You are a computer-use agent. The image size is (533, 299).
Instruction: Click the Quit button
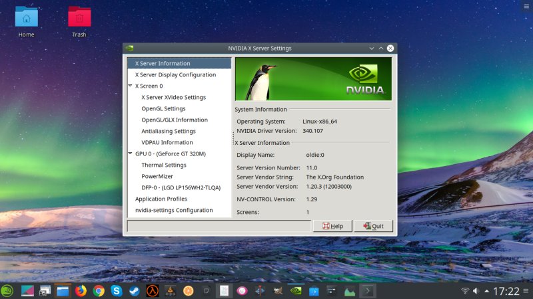point(373,226)
